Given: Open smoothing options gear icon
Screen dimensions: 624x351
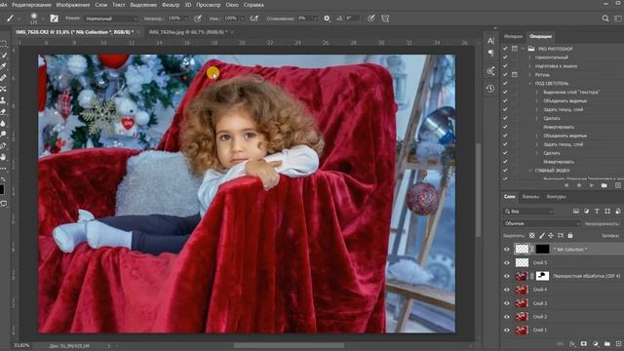Looking at the screenshot, I should (x=327, y=19).
